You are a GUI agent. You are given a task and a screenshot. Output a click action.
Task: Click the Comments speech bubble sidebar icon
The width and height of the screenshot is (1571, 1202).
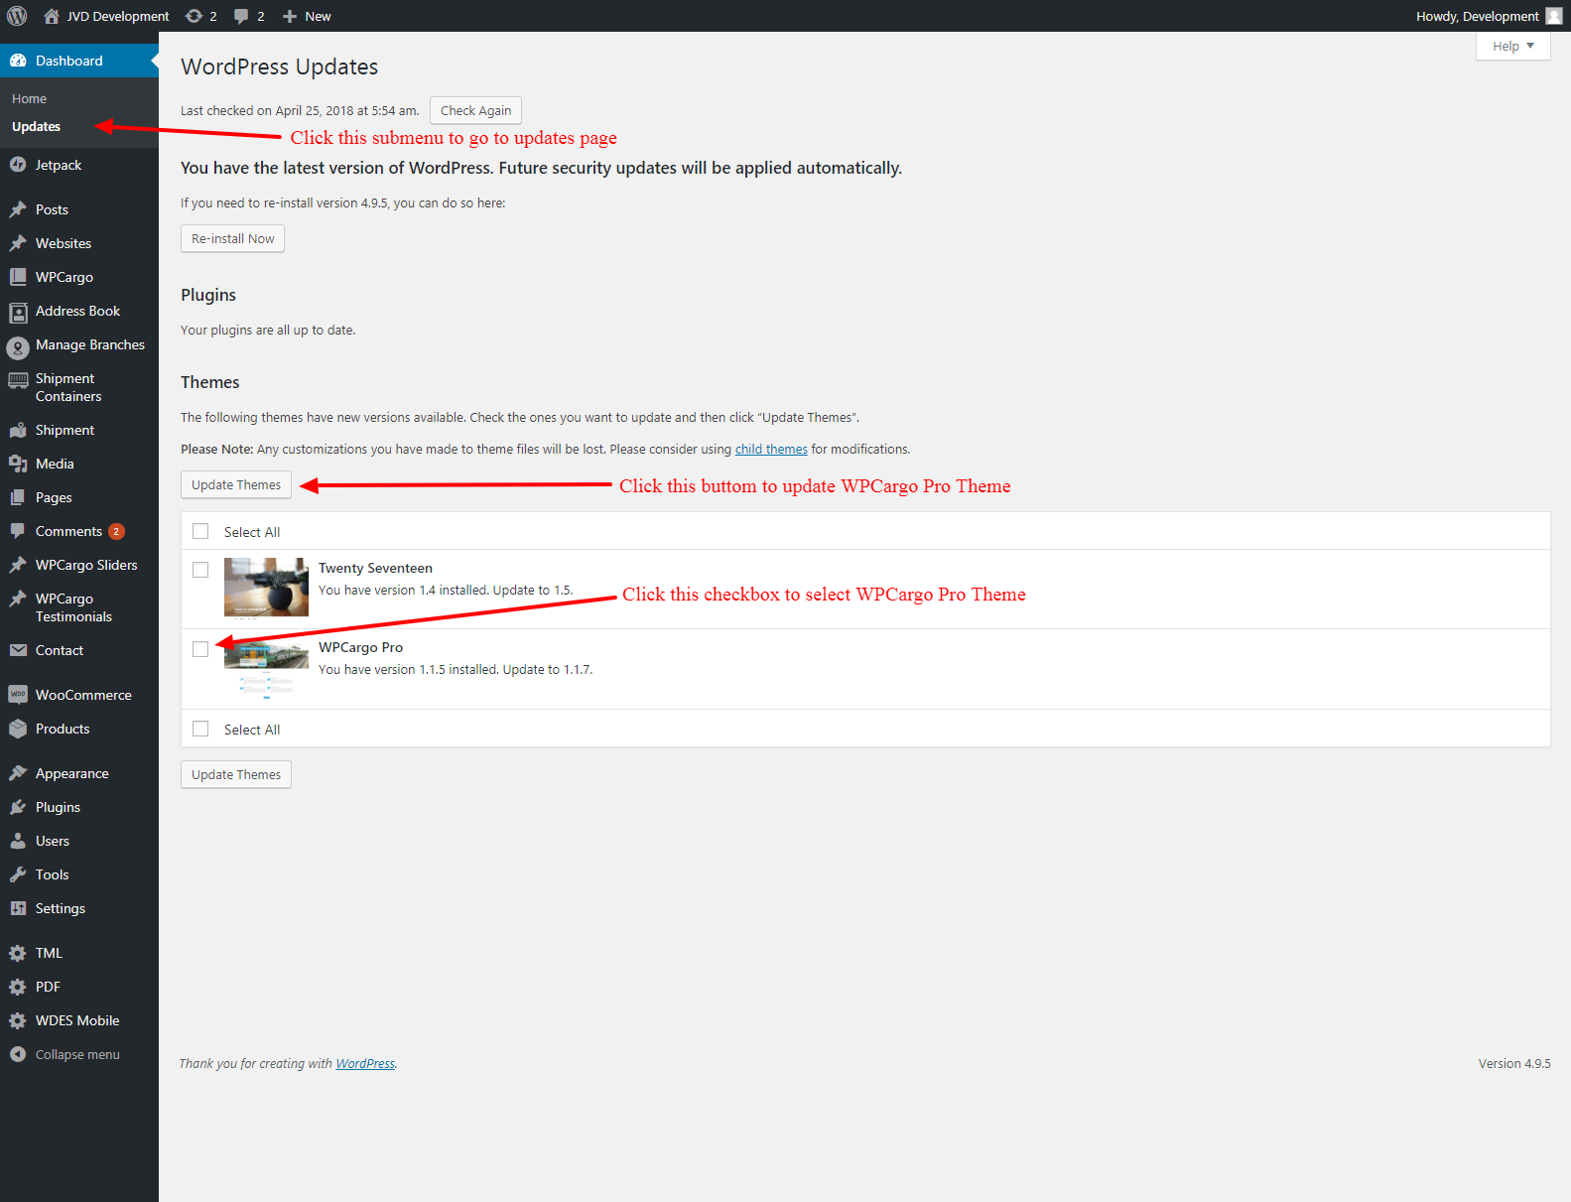pyautogui.click(x=18, y=531)
